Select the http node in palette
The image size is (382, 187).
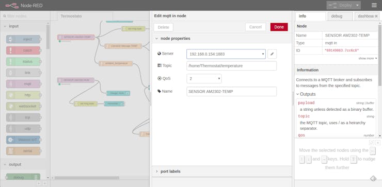pyautogui.click(x=24, y=95)
